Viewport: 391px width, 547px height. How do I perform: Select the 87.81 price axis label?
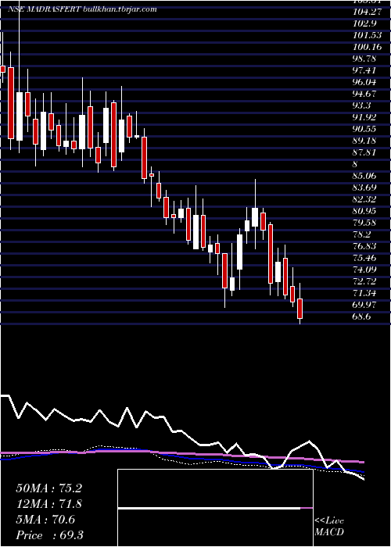click(x=364, y=152)
